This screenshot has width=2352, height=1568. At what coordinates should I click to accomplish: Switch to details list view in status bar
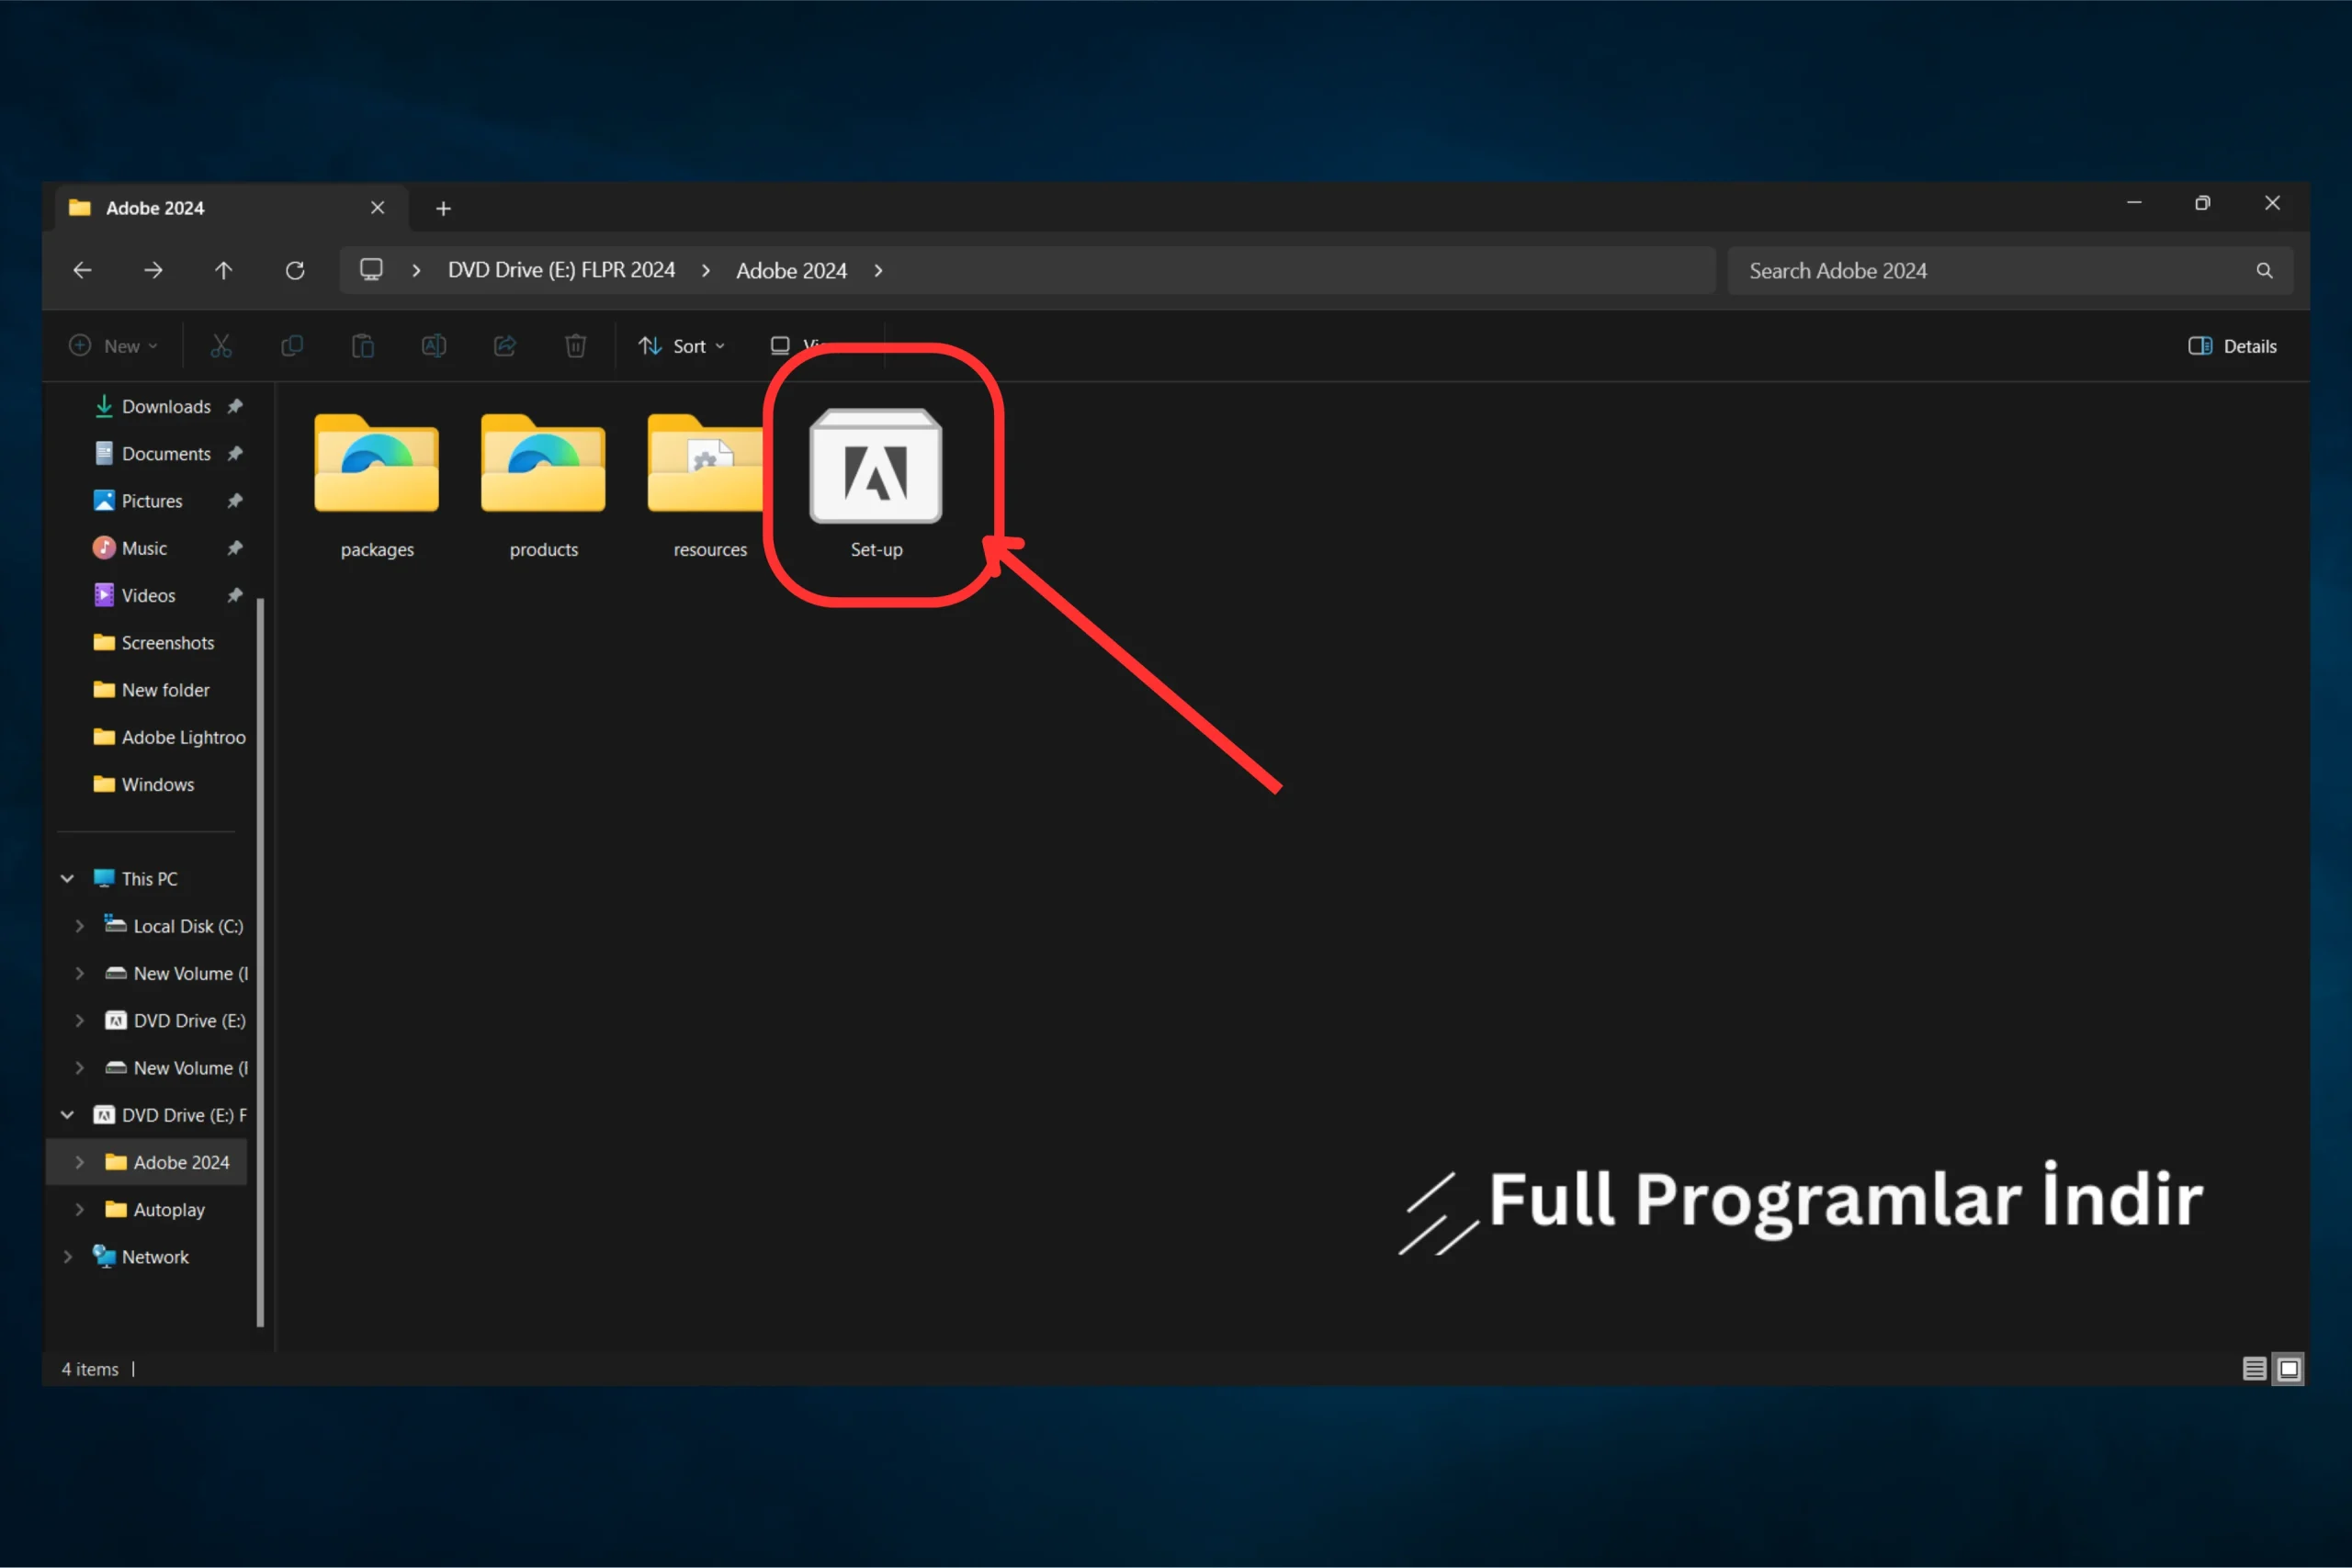(2254, 1369)
